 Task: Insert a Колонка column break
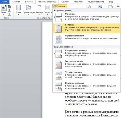[87, 28]
